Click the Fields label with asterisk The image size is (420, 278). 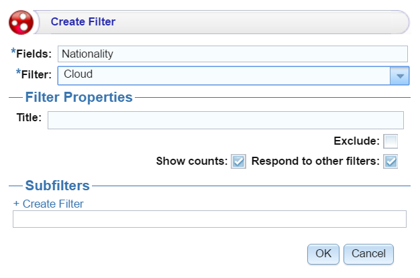pos(32,53)
